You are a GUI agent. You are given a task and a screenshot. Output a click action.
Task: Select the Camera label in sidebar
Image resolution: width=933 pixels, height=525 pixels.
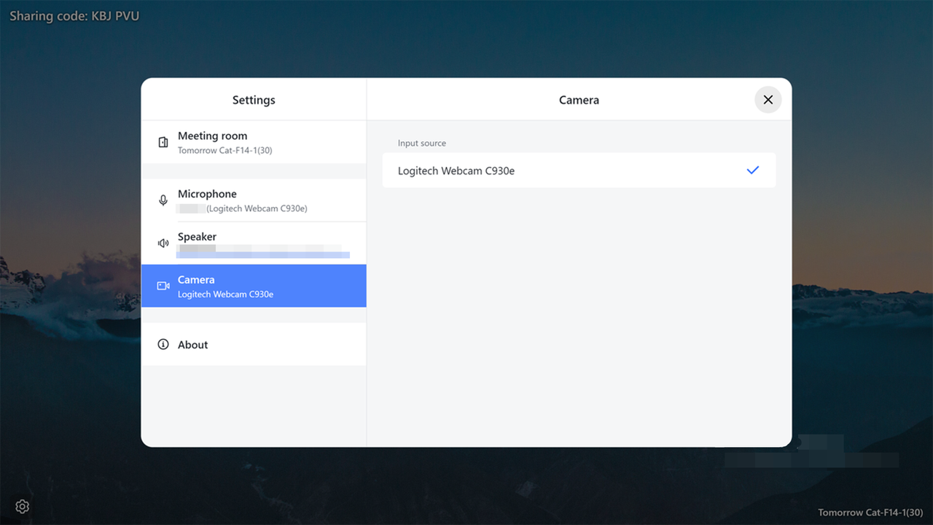click(196, 279)
